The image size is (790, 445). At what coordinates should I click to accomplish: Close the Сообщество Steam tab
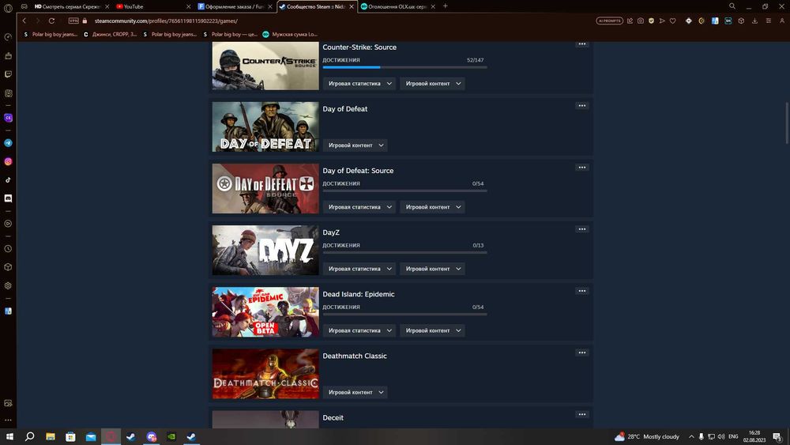(352, 6)
